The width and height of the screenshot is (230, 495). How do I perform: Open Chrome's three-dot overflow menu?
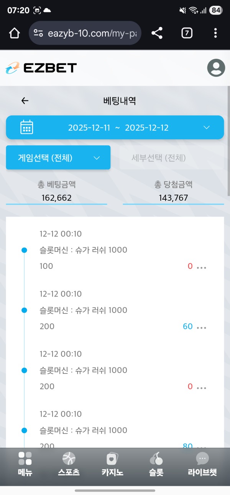[215, 33]
